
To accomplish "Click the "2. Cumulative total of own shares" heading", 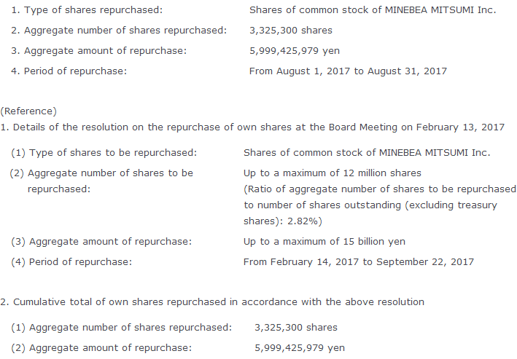I will coord(212,301).
